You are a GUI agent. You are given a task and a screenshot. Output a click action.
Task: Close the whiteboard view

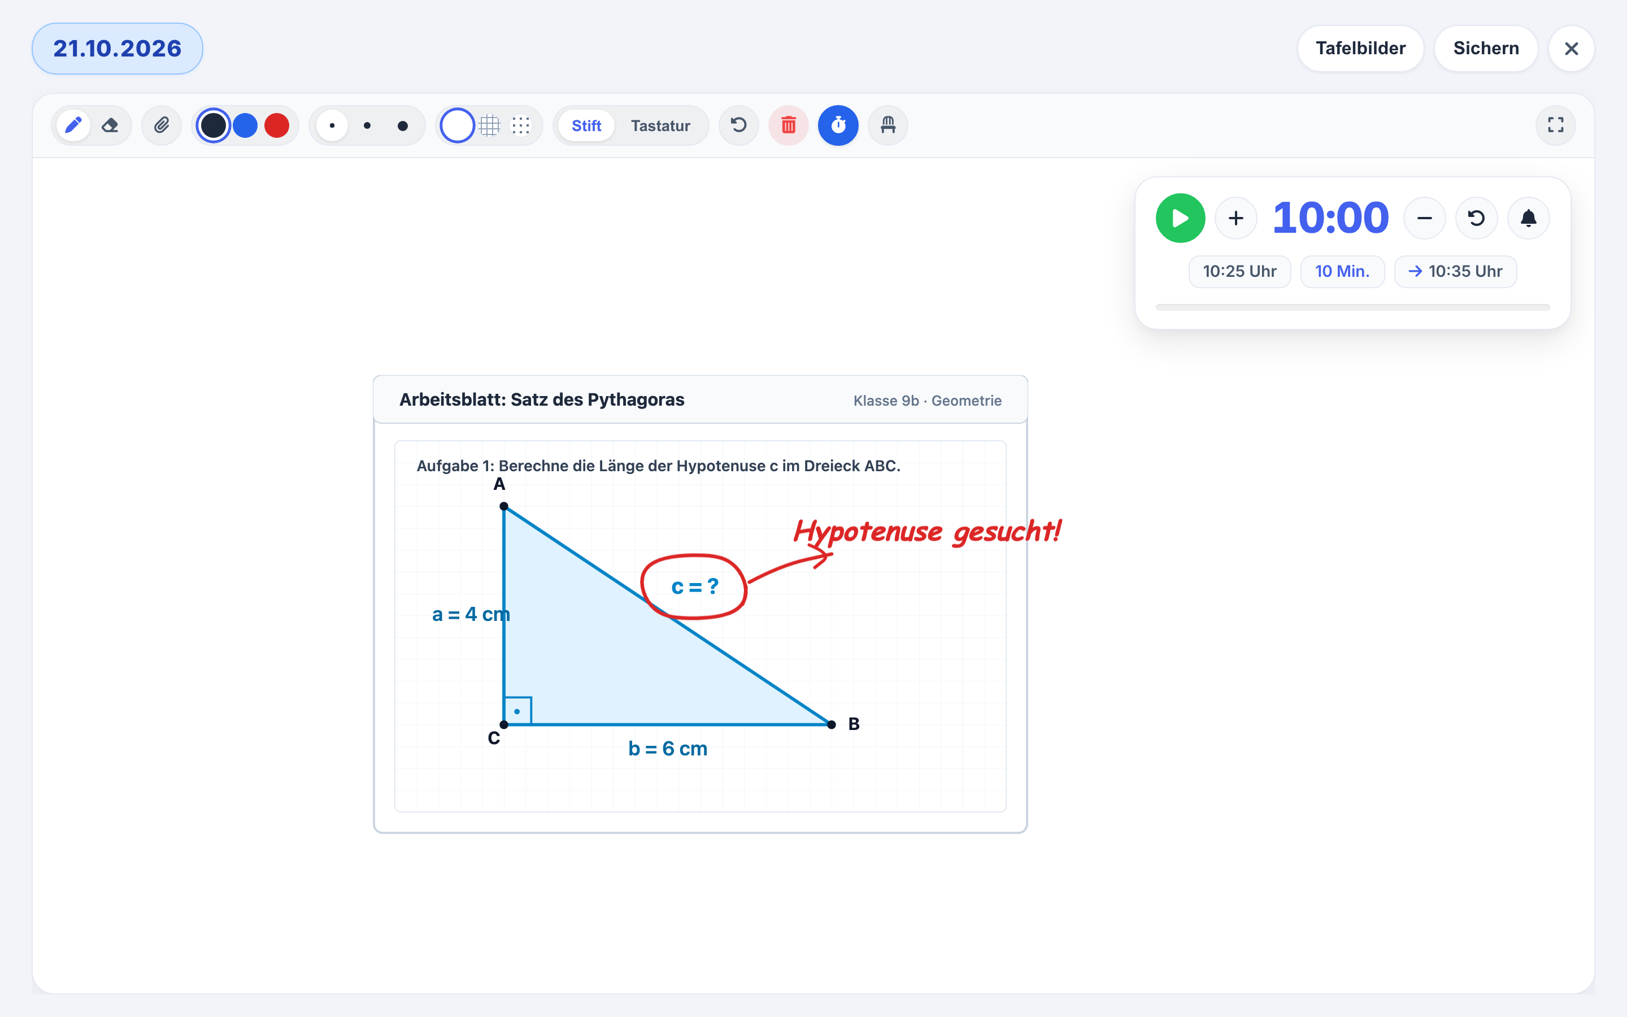(x=1571, y=49)
